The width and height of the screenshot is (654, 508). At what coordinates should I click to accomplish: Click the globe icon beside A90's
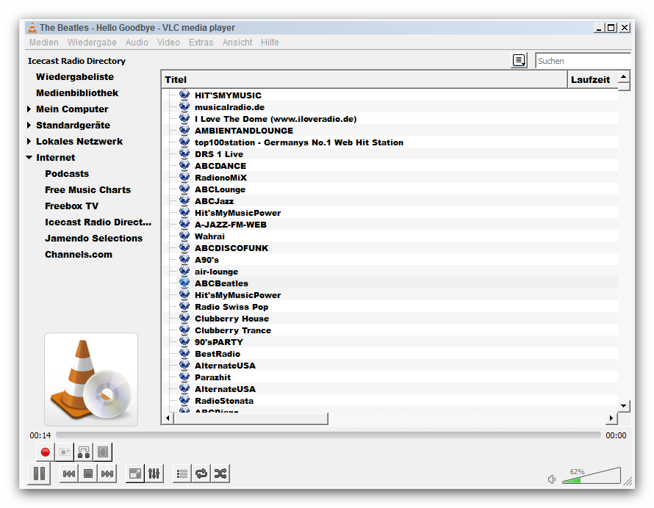click(x=184, y=259)
